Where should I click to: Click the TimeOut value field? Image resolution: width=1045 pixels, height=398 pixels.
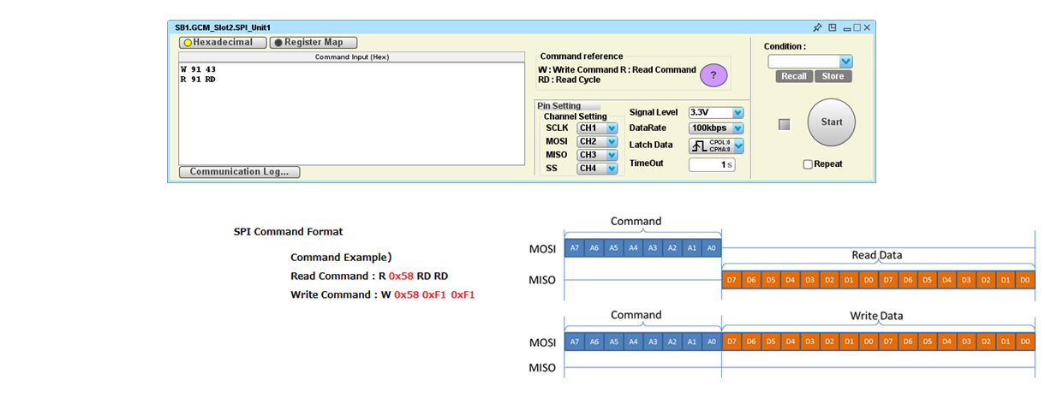(711, 164)
